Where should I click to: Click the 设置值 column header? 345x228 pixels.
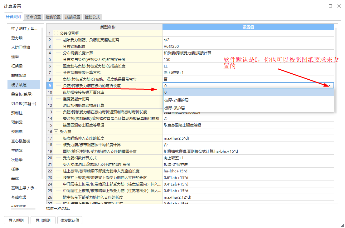tap(248, 27)
